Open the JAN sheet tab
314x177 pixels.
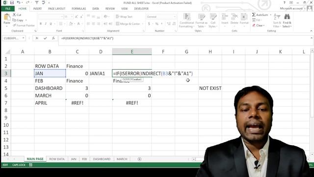point(74,159)
